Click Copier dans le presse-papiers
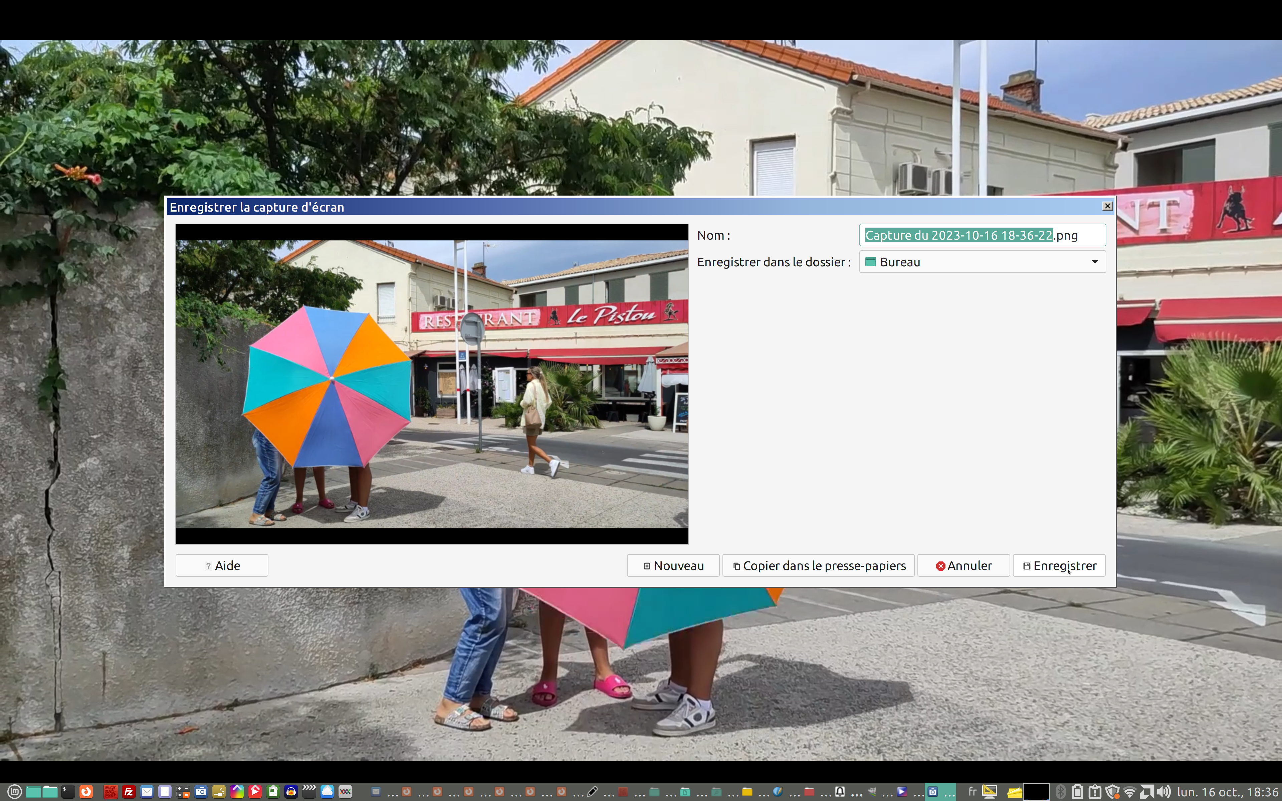This screenshot has width=1282, height=801. (819, 565)
